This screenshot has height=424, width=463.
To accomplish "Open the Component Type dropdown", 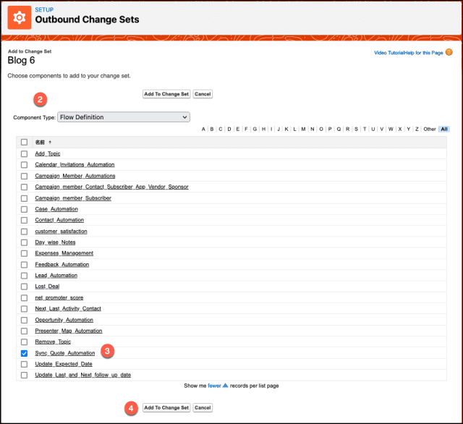I will [123, 116].
